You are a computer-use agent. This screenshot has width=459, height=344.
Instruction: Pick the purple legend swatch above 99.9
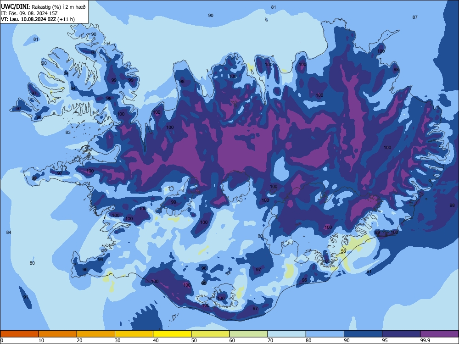(x=439, y=334)
